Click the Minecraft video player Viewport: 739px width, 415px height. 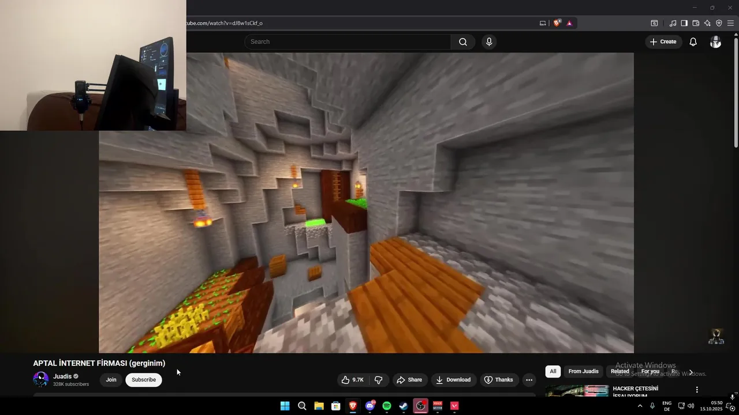point(366,202)
